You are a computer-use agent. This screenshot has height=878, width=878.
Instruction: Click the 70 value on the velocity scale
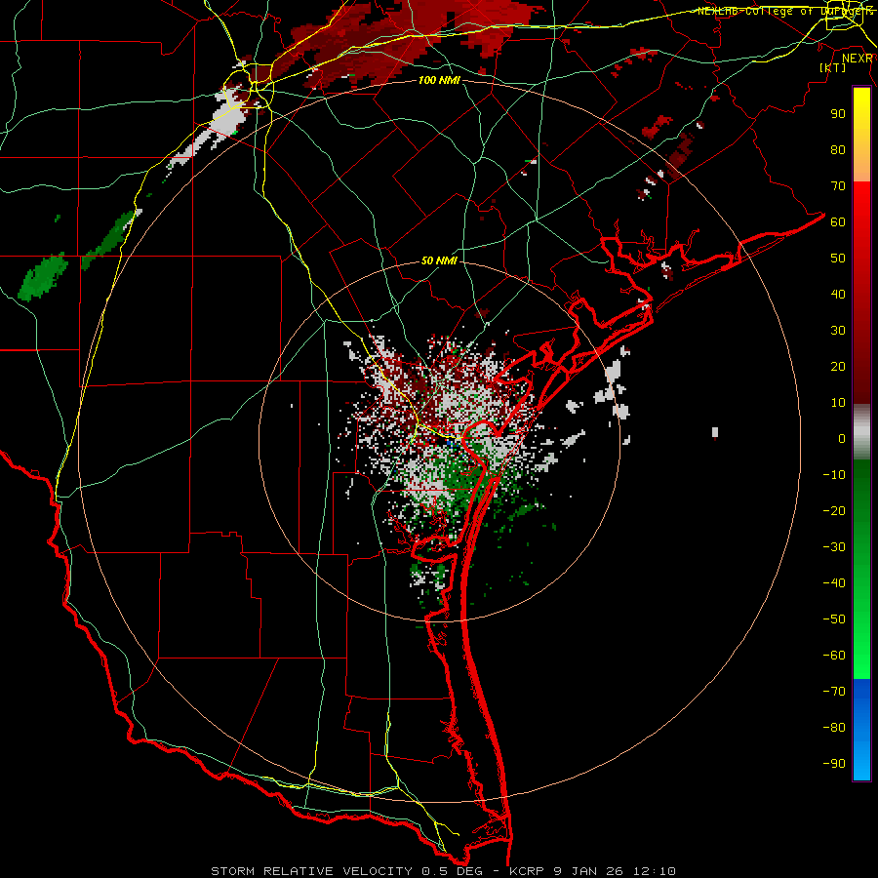point(838,186)
